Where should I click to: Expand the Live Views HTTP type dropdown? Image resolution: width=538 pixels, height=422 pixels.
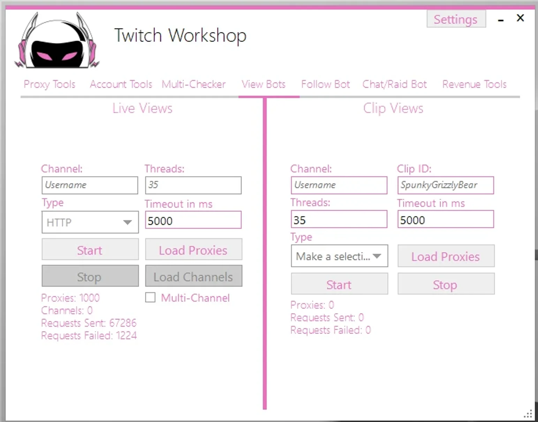90,222
